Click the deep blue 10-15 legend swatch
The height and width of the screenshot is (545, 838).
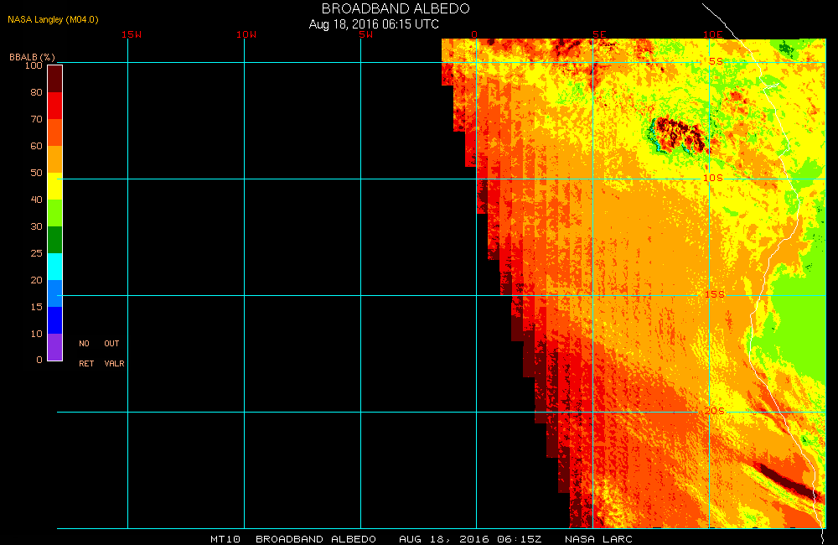coord(55,319)
